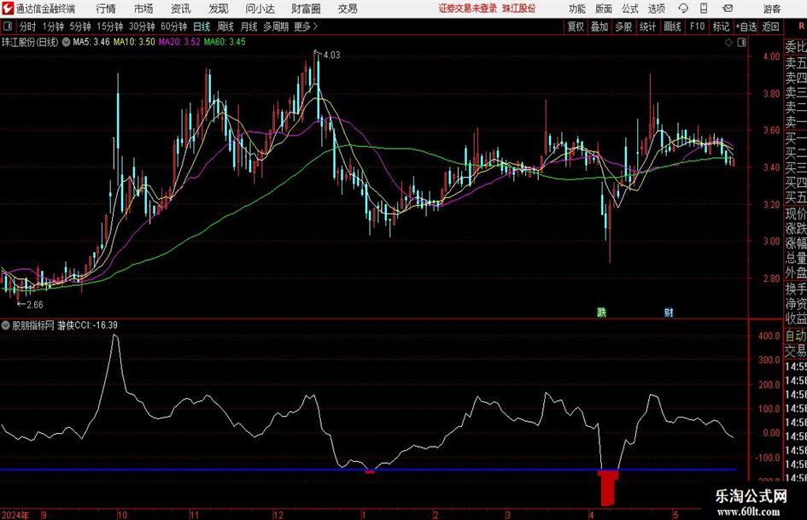Image resolution: width=807 pixels, height=520 pixels.
Task: Expand the 游侠CCI indicator dropdown arrow
Action: click(x=6, y=325)
